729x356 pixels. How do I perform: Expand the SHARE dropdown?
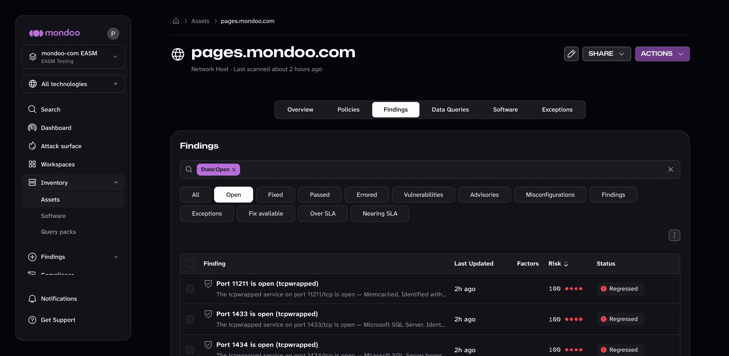point(607,54)
